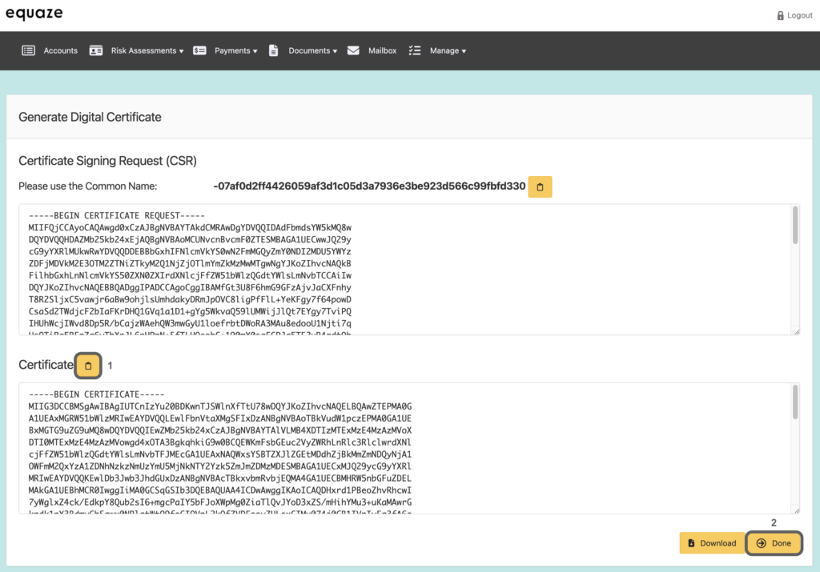The image size is (820, 572).
Task: Open the Manage dropdown caret
Action: (464, 51)
